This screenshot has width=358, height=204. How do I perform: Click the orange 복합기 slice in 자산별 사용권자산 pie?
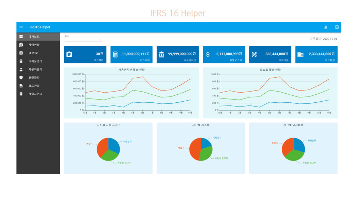tap(102, 147)
